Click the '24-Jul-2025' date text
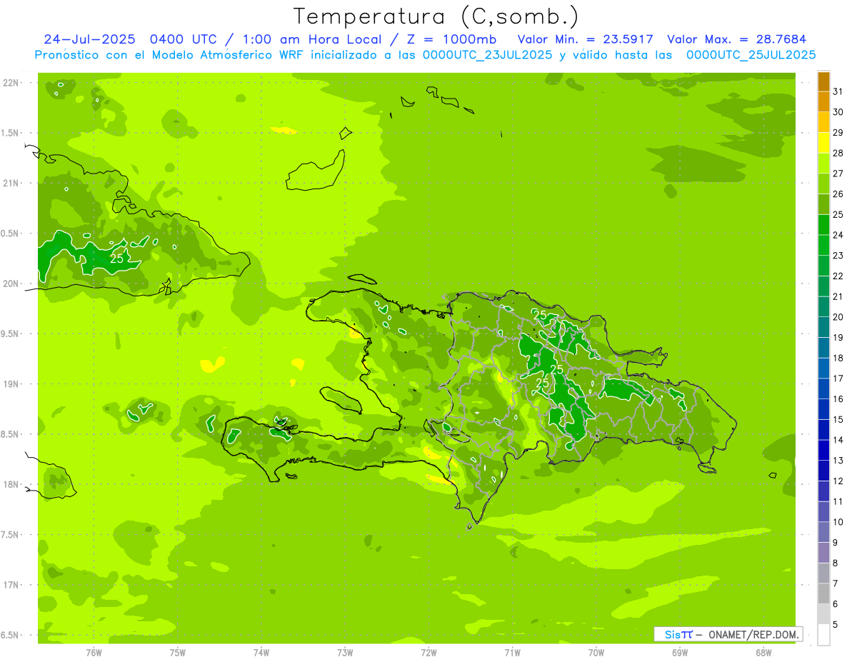857x662 pixels. pos(90,39)
